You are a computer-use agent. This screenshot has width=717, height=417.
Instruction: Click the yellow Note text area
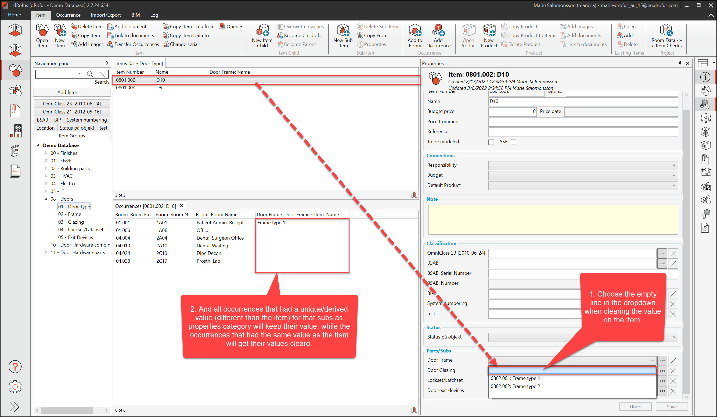[x=553, y=219]
